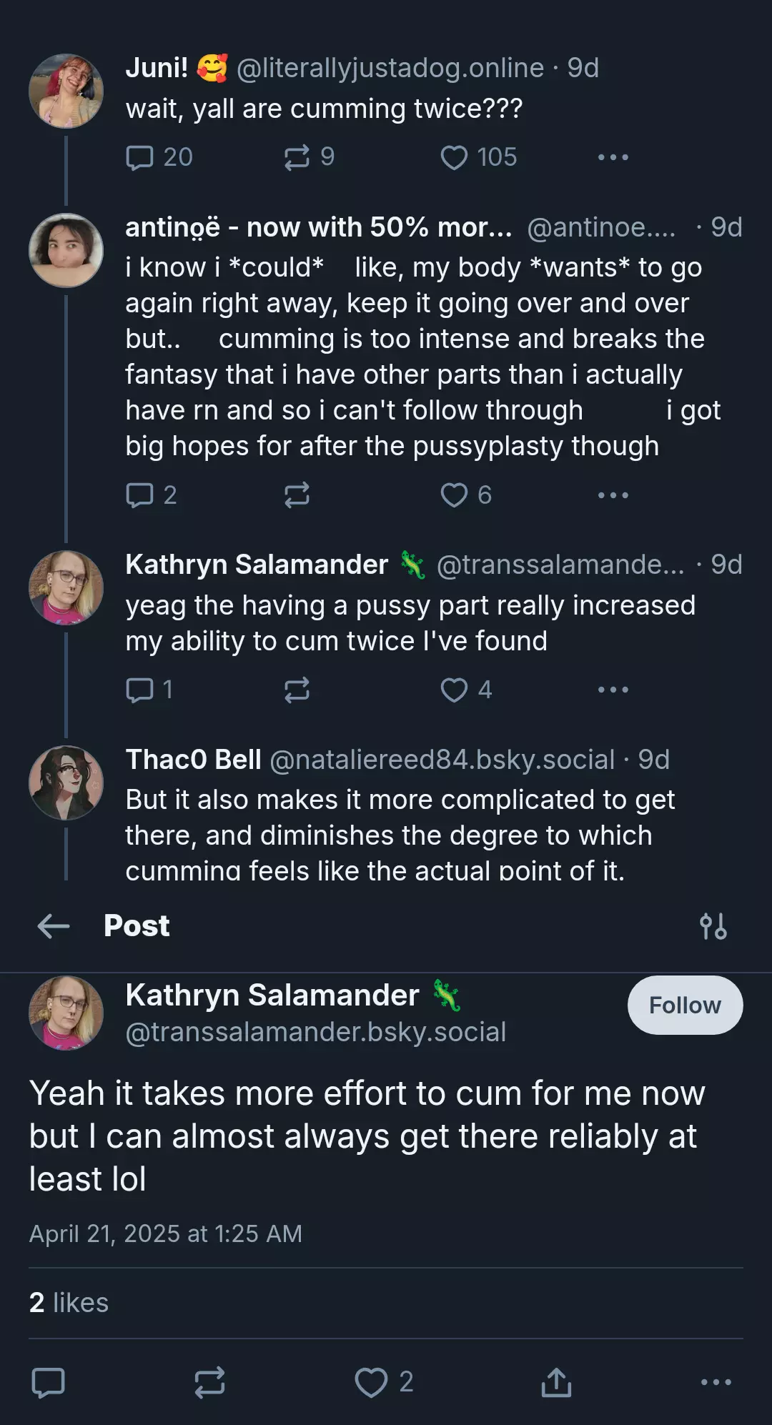The height and width of the screenshot is (1425, 772).
Task: Open more options on Kathryn's 9d reply
Action: tap(613, 690)
